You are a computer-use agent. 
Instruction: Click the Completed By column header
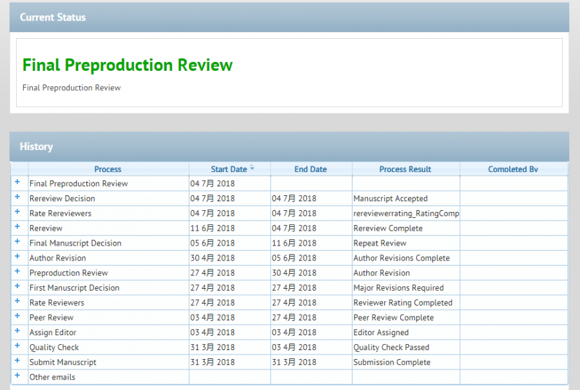tap(513, 169)
